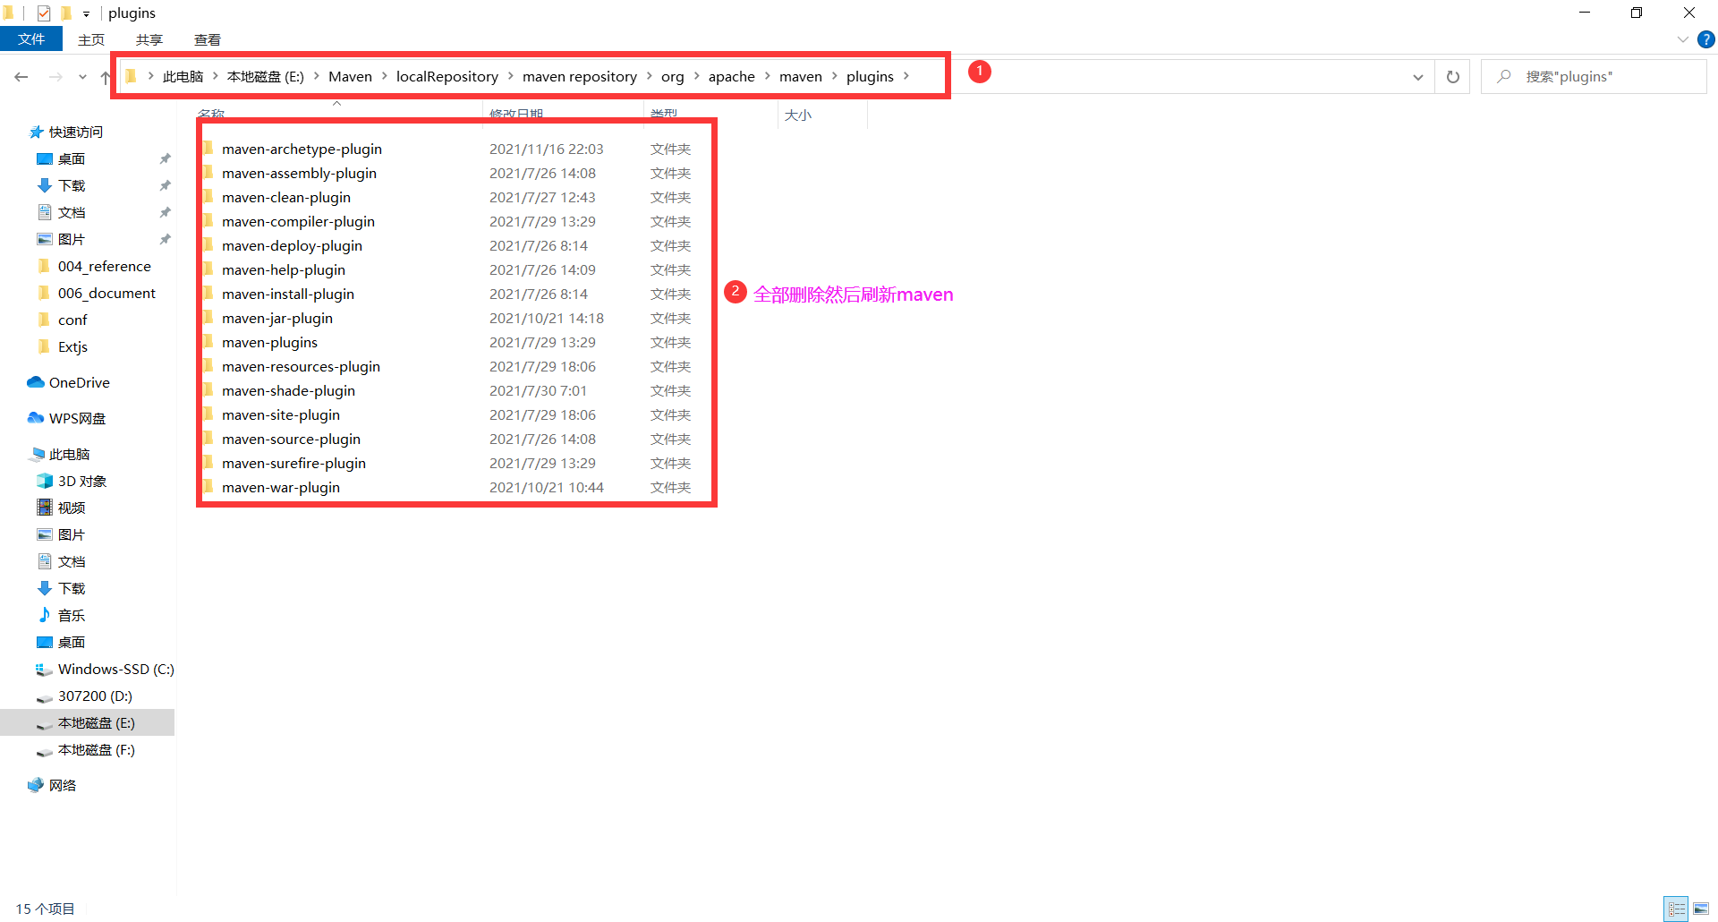Image resolution: width=1718 pixels, height=922 pixels.
Task: Open 网络 in the navigation pane
Action: pyautogui.click(x=62, y=785)
